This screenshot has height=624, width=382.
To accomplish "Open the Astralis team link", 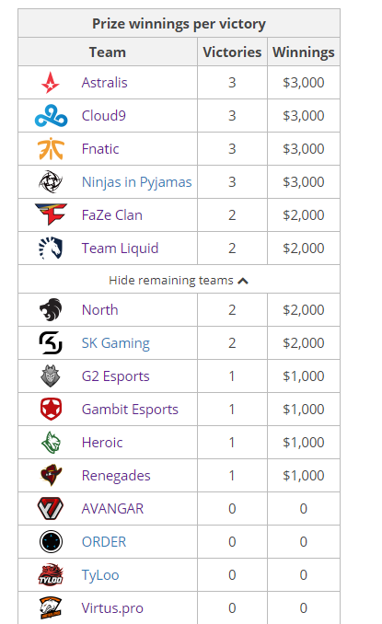I will tap(104, 83).
